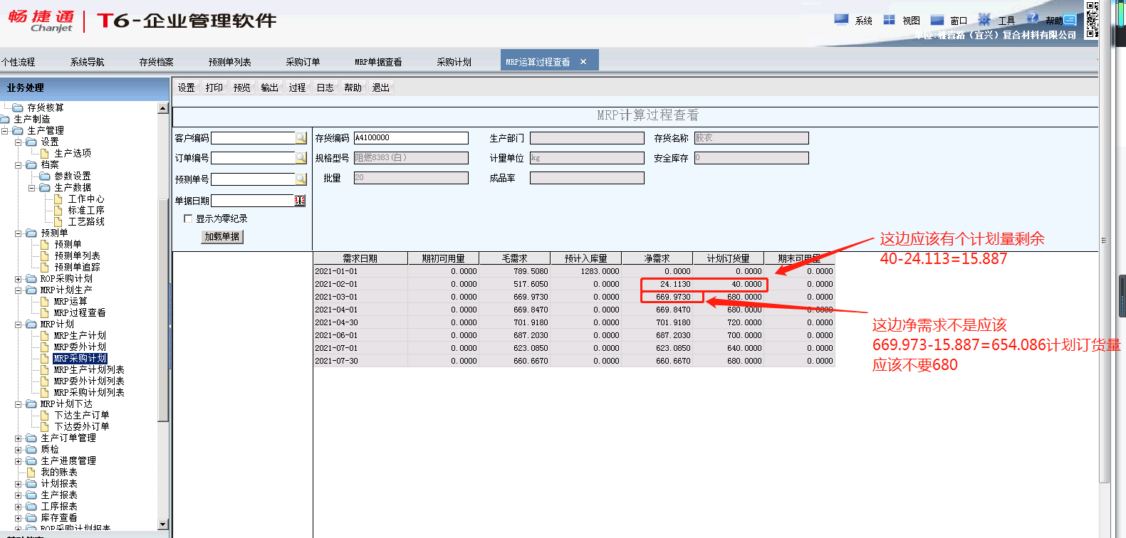1126x538 pixels.
Task: Click the 视图 grid icon
Action: (889, 20)
